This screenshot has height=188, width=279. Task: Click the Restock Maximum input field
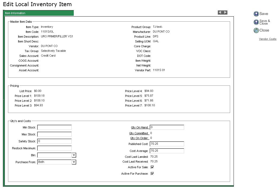pos(55,148)
